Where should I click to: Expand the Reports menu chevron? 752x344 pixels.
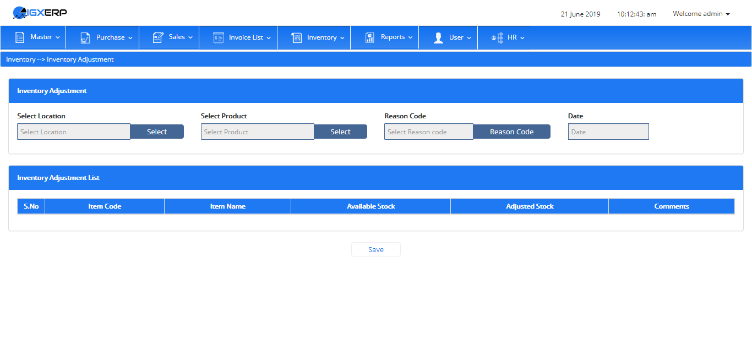[x=410, y=37]
